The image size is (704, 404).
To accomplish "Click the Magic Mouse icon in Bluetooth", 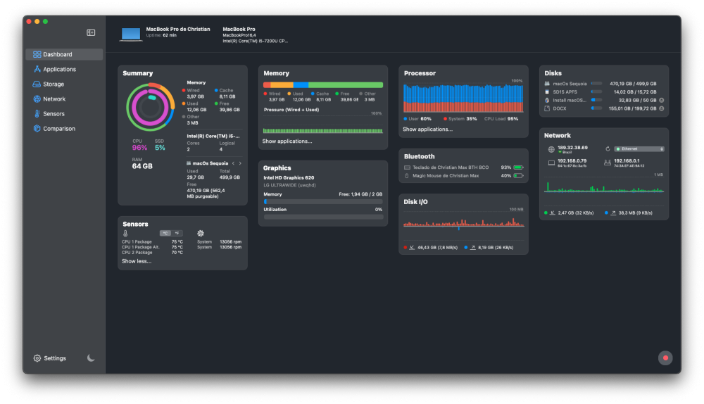I will [x=407, y=176].
